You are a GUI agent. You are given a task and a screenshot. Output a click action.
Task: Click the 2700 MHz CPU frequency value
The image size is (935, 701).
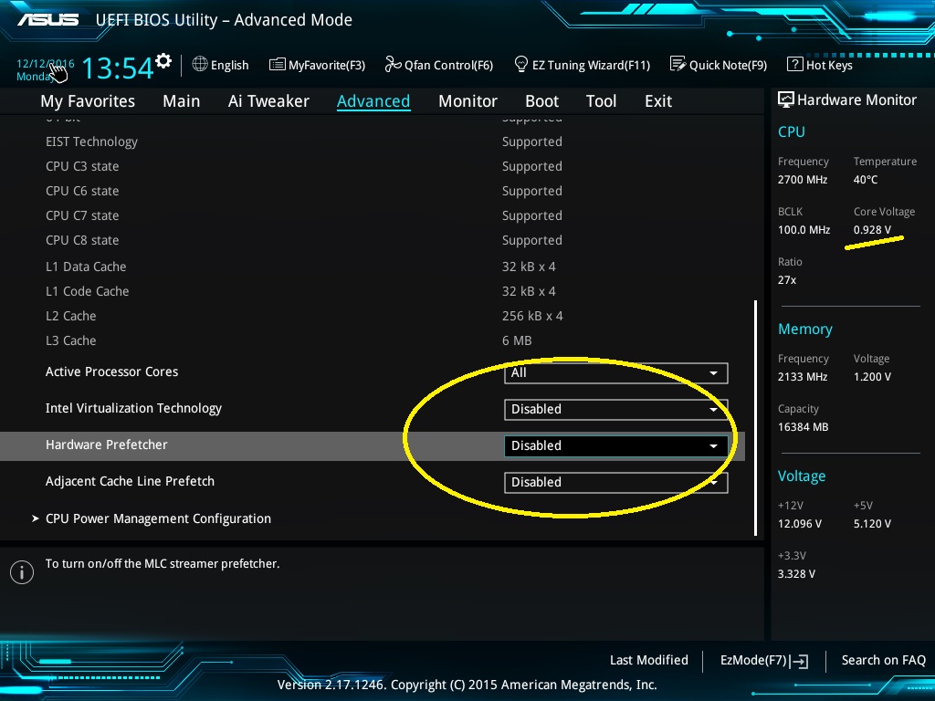point(803,180)
